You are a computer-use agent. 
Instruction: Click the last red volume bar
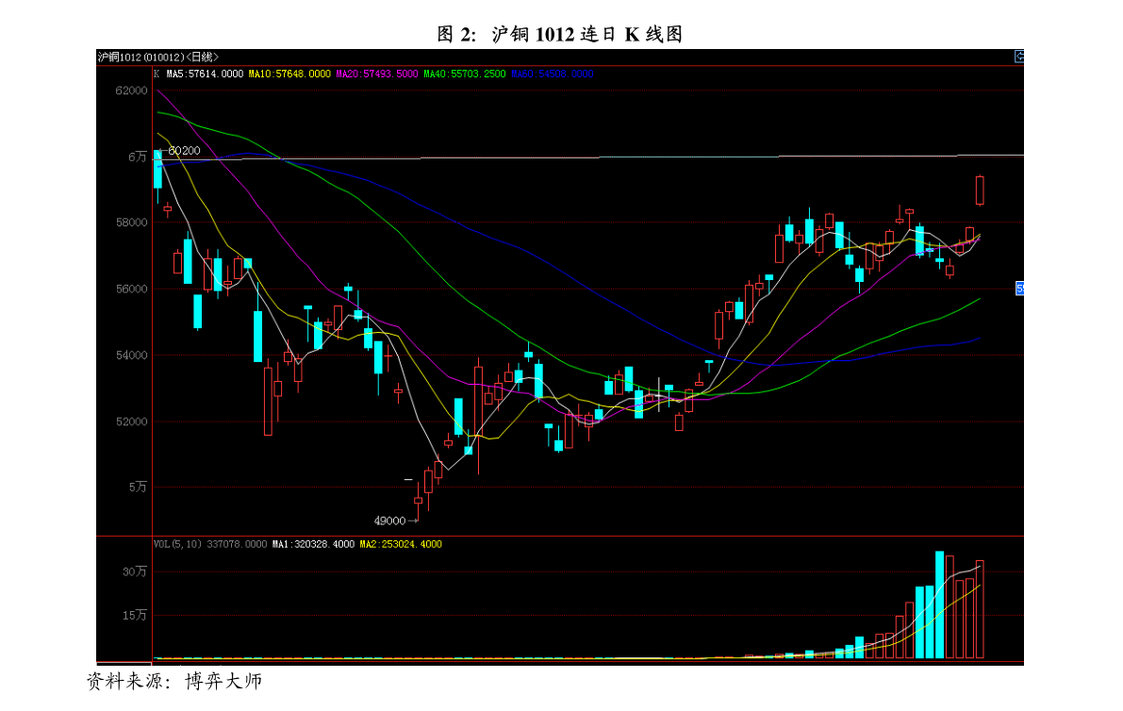pyautogui.click(x=980, y=609)
